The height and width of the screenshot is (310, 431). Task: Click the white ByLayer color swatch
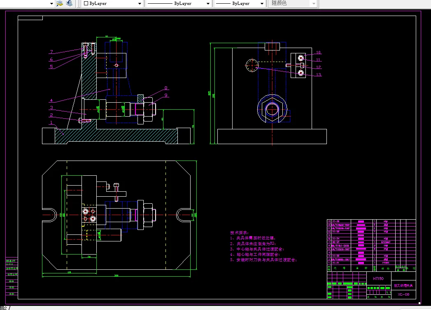(x=86, y=3)
